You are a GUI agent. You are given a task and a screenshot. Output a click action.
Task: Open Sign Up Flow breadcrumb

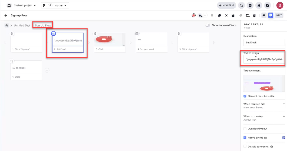[x=43, y=26]
